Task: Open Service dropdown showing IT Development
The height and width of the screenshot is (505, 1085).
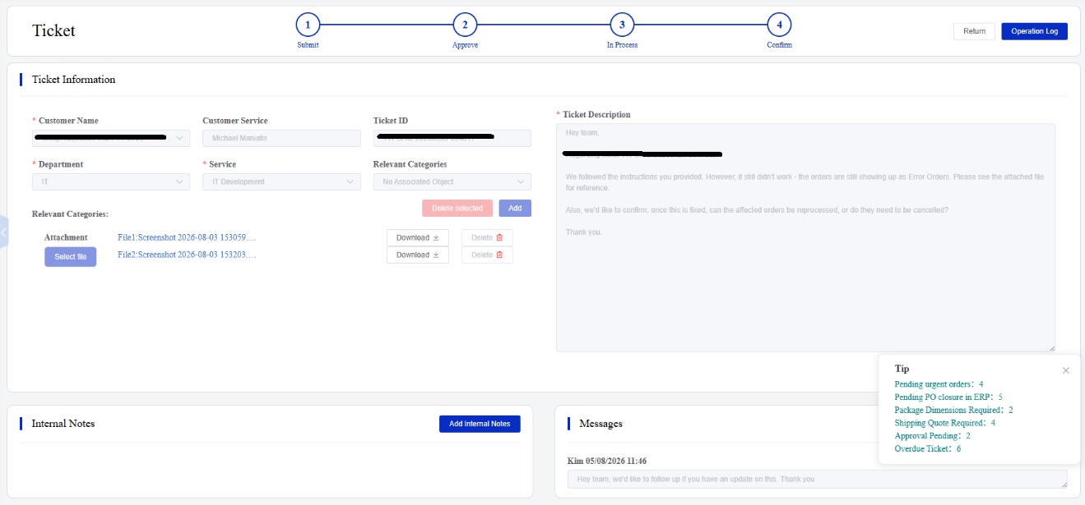Action: (x=281, y=181)
